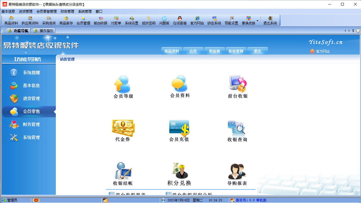Screen dimensions: 361x203
Task: Click the tab scroll-left triangle arrow
Action: tap(345, 30)
